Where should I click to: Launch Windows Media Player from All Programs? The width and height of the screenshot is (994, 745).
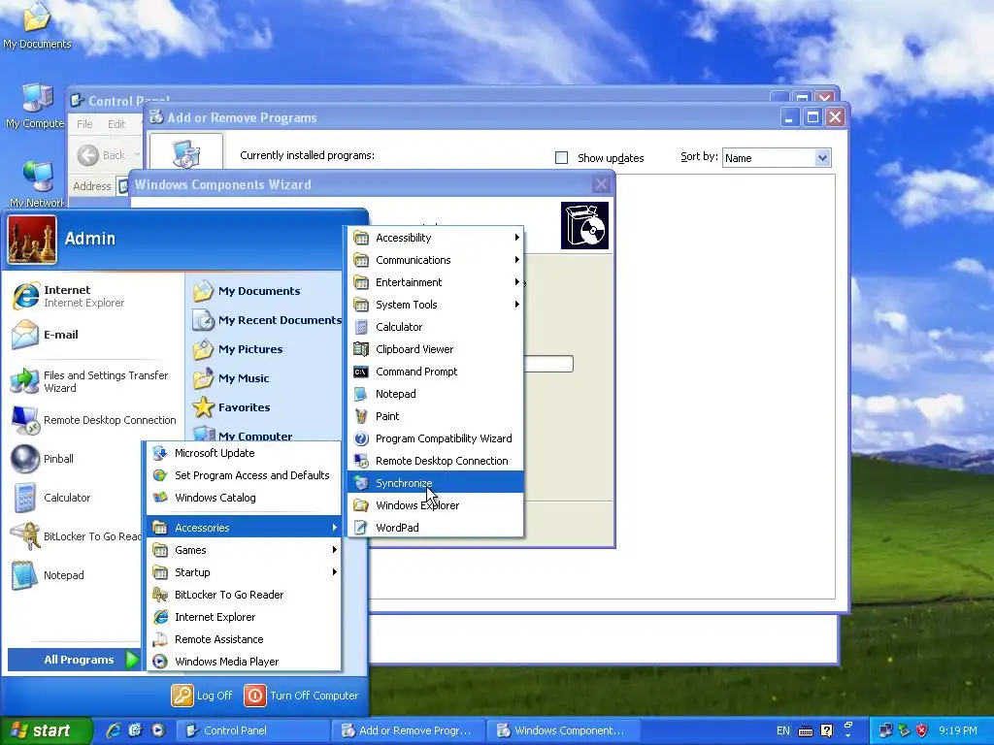[244, 662]
